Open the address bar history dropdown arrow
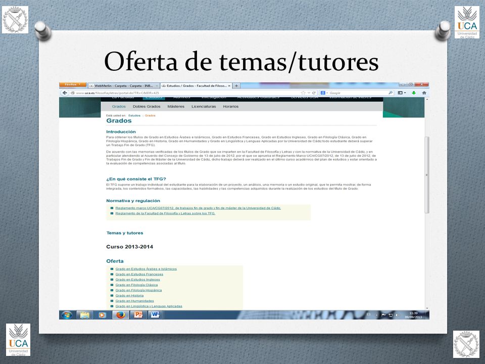Image resolution: width=485 pixels, height=364 pixels. pos(308,93)
